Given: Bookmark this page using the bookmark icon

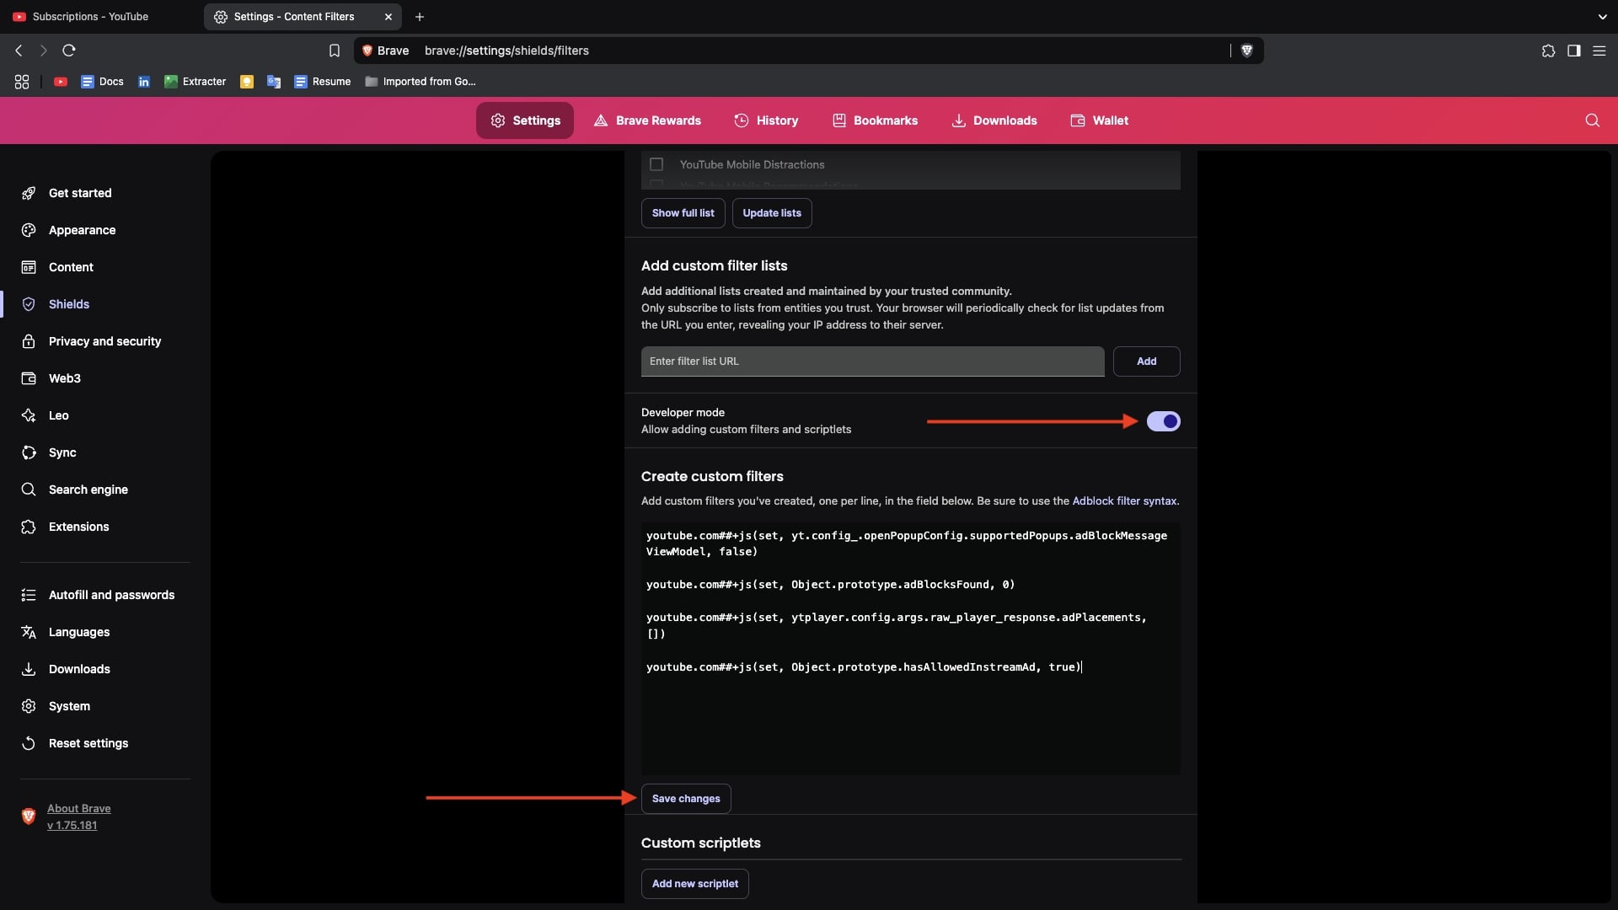Looking at the screenshot, I should coord(335,51).
